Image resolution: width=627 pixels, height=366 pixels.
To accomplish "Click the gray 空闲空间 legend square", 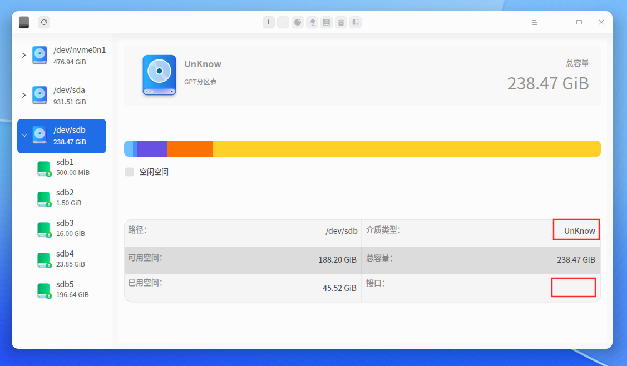I will pos(129,172).
